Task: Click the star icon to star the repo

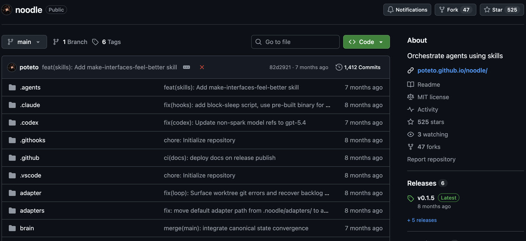Action: (487, 10)
